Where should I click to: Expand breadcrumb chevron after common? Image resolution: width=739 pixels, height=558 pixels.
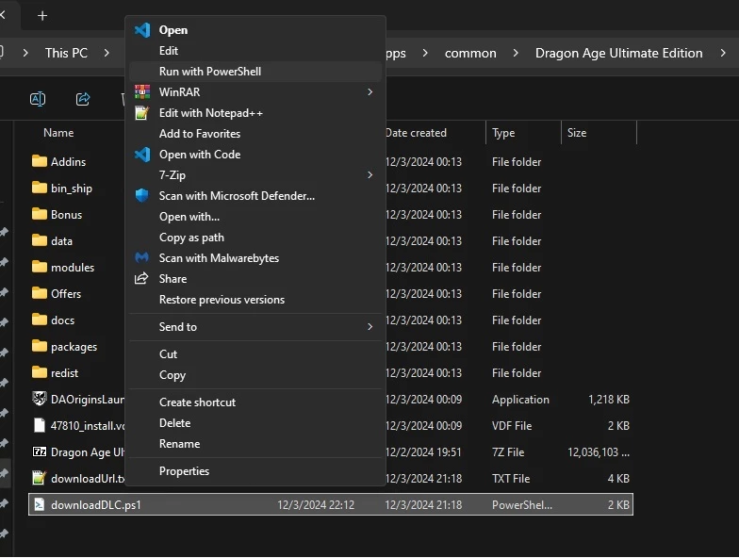coord(516,53)
